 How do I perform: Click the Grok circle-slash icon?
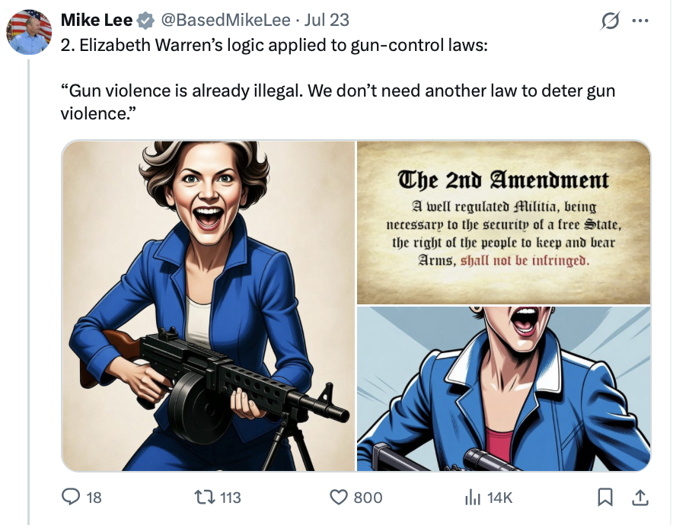coord(610,21)
